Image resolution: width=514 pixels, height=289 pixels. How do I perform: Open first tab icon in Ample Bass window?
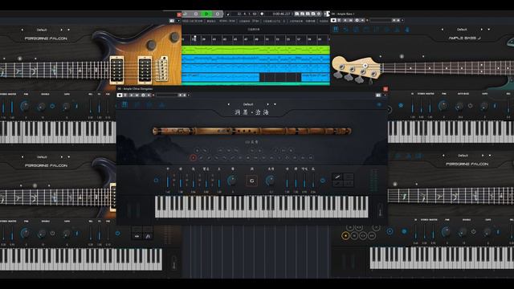coord(336,30)
